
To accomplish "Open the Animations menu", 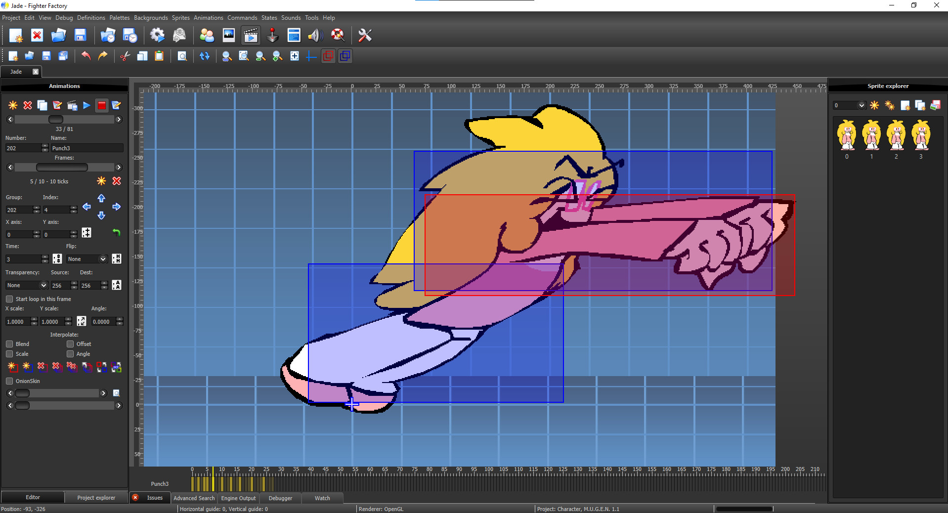I will tap(208, 17).
